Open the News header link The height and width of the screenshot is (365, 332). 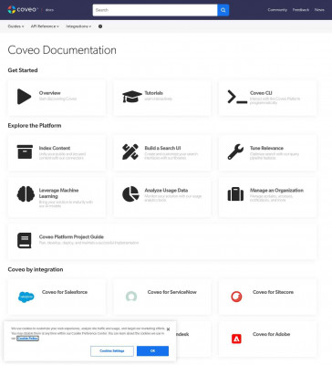click(319, 10)
